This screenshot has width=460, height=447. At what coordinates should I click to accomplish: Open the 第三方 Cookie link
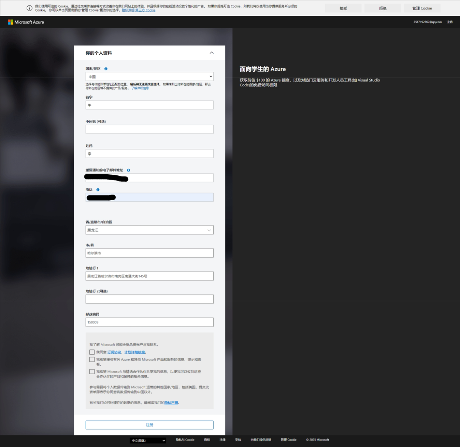coord(145,10)
